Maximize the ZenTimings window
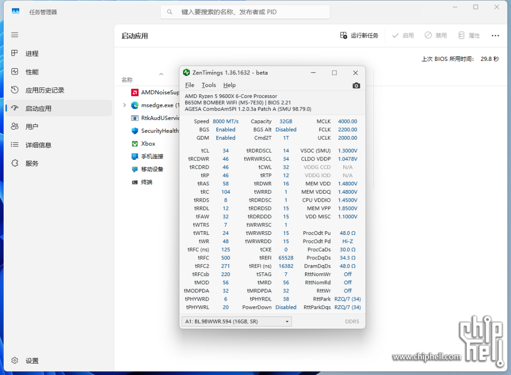511x375 pixels. 334,72
